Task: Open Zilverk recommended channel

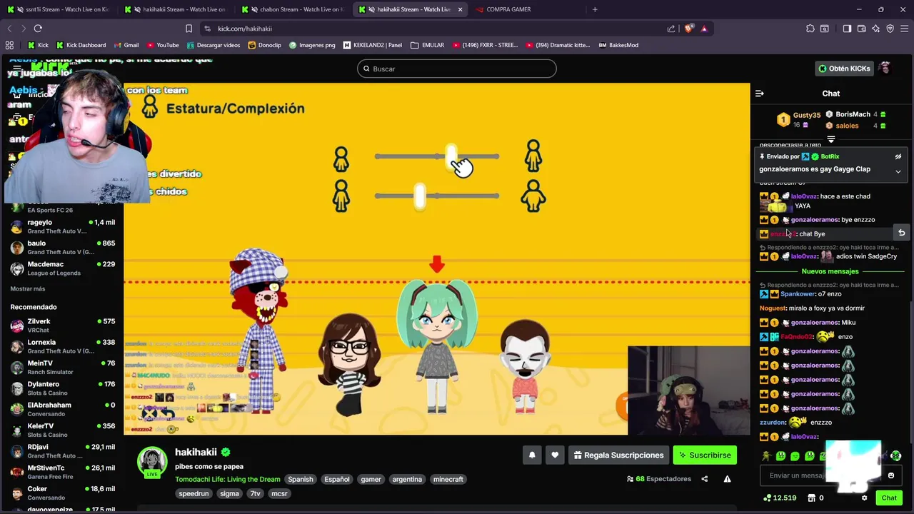Action: (x=62, y=326)
